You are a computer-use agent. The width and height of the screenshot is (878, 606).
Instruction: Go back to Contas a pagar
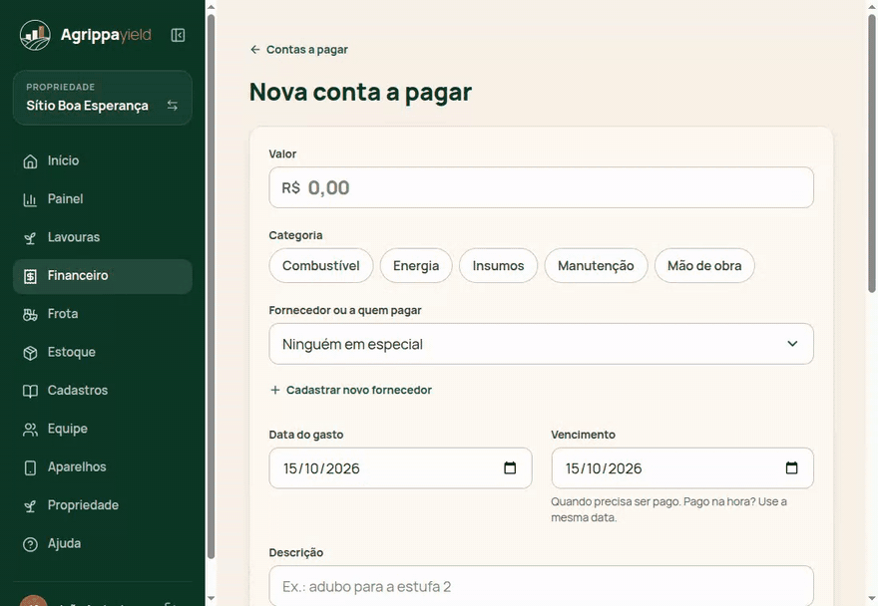299,50
